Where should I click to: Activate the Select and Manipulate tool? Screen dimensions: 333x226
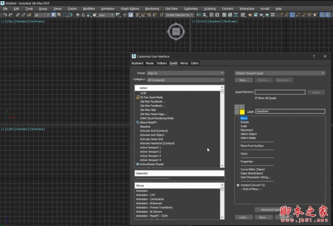[125, 15]
